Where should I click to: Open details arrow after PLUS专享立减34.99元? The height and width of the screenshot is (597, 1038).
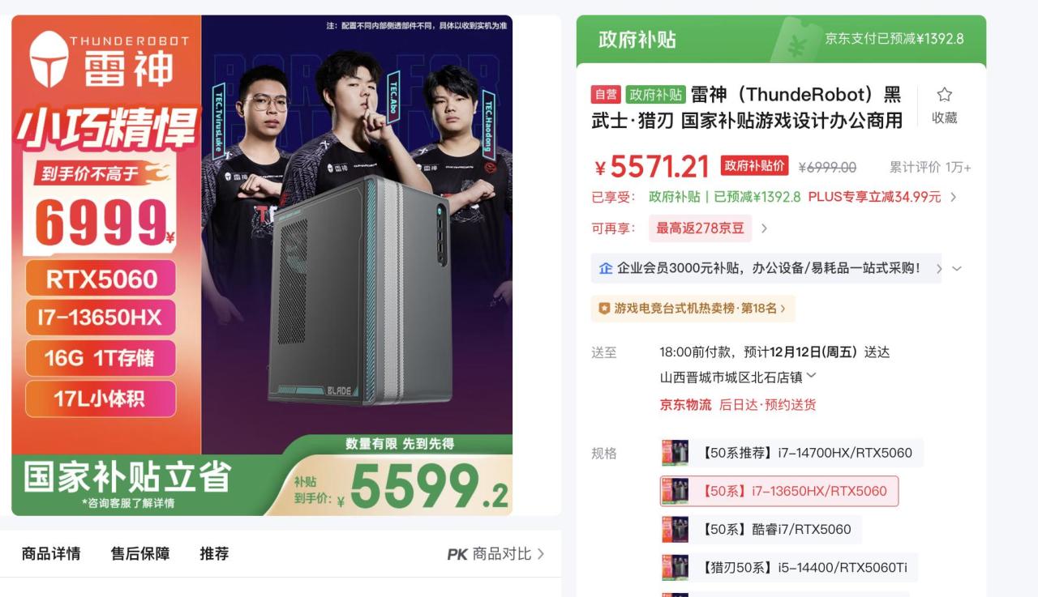(953, 197)
